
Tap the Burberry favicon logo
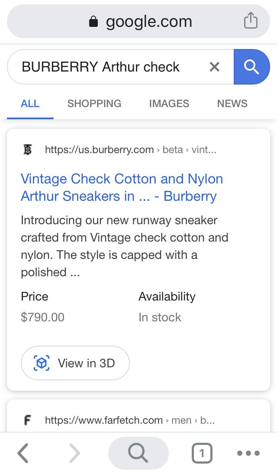pos(28,150)
